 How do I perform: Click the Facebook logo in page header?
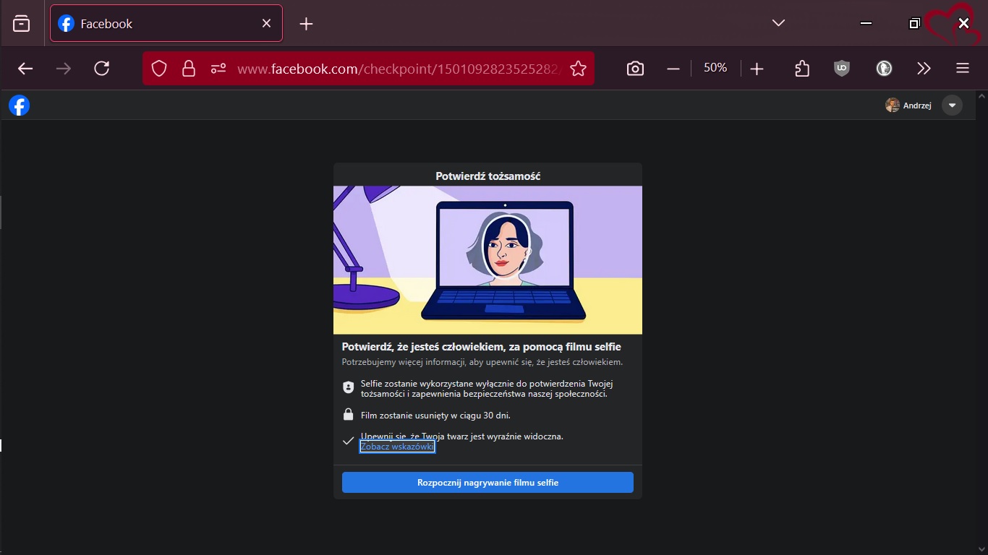(x=20, y=106)
